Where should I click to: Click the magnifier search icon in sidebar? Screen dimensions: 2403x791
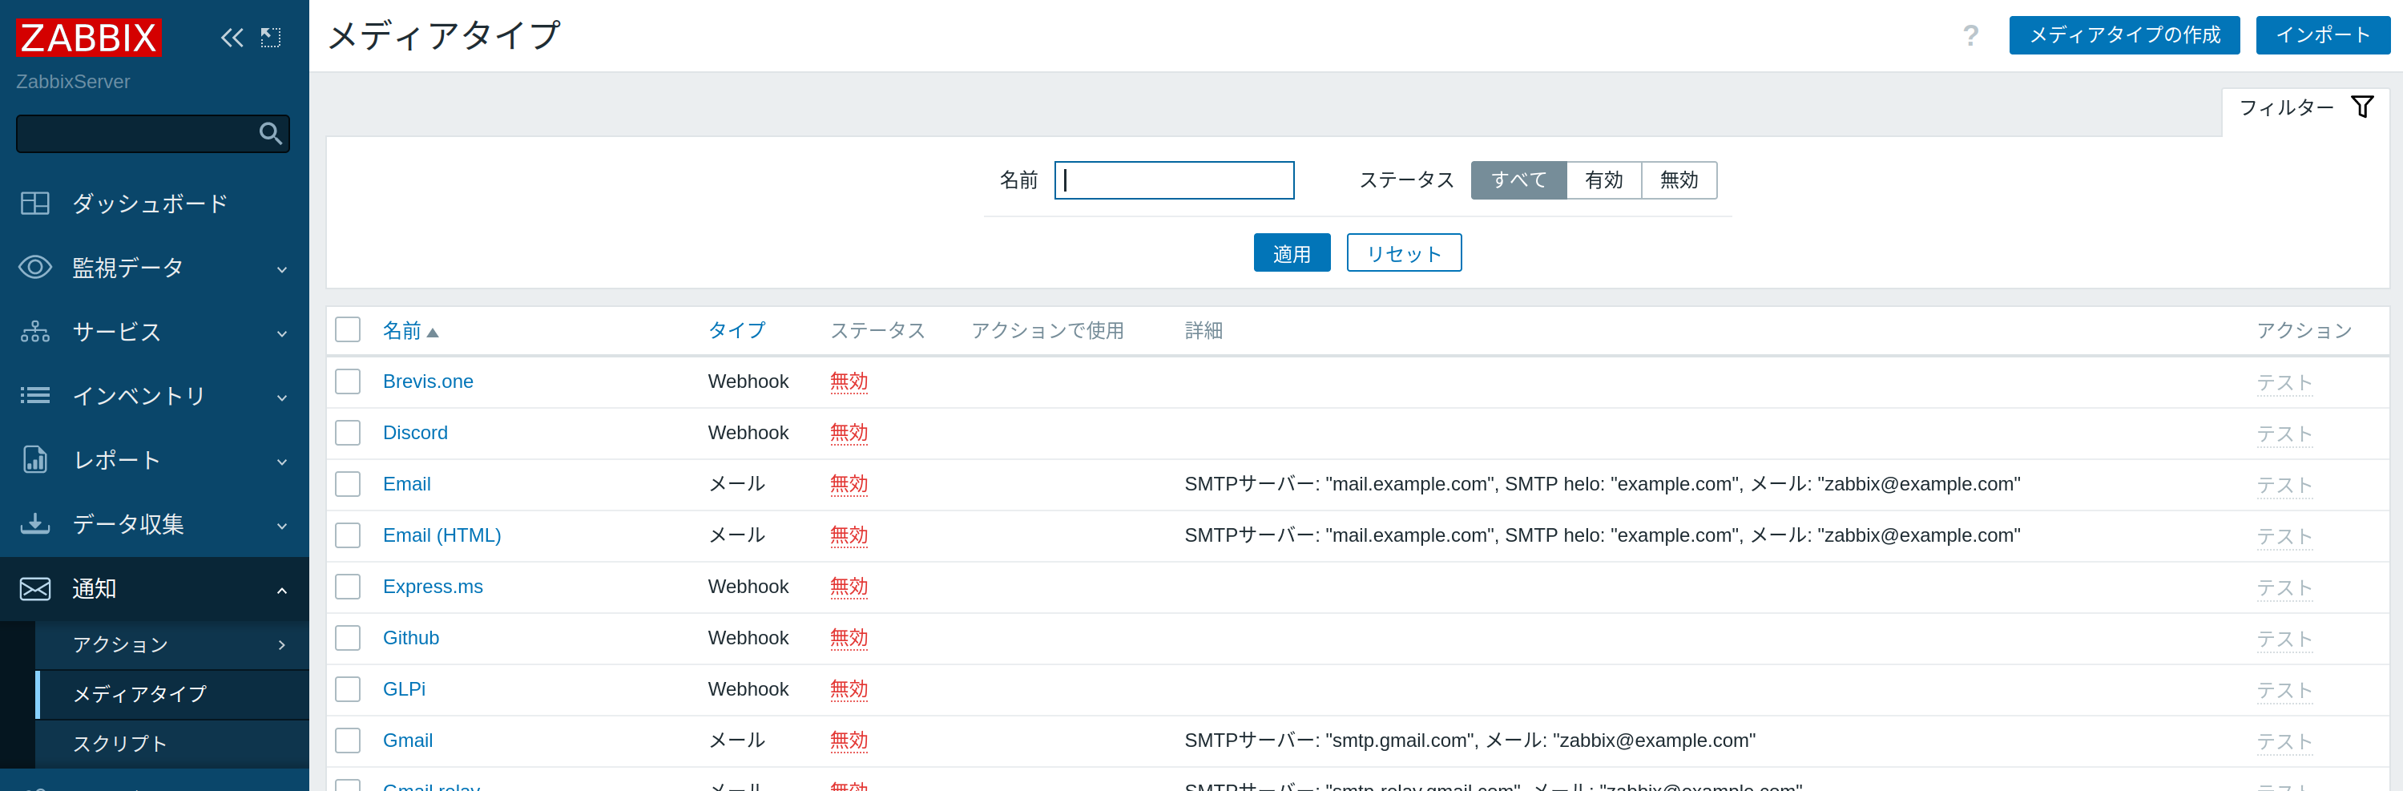tap(271, 133)
